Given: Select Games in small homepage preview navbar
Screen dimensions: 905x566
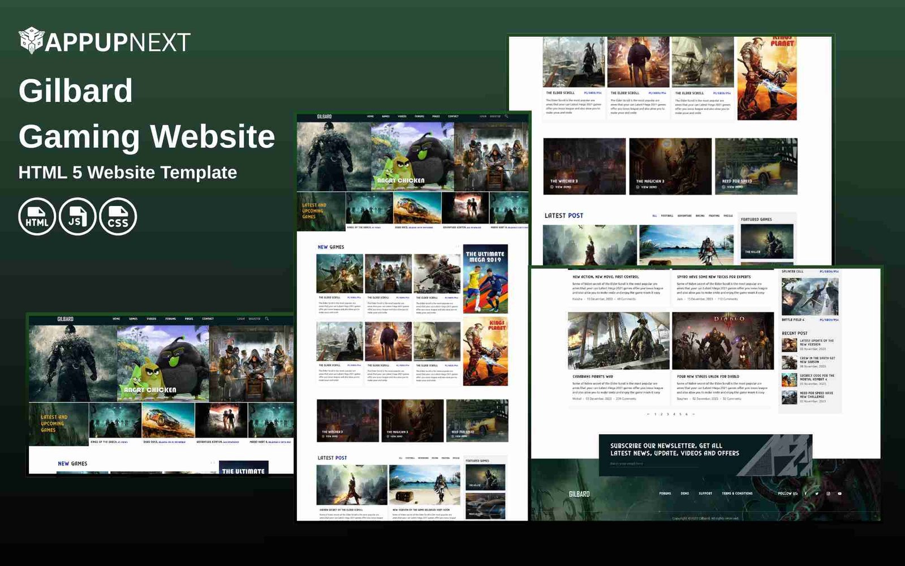Looking at the screenshot, I should 133,319.
